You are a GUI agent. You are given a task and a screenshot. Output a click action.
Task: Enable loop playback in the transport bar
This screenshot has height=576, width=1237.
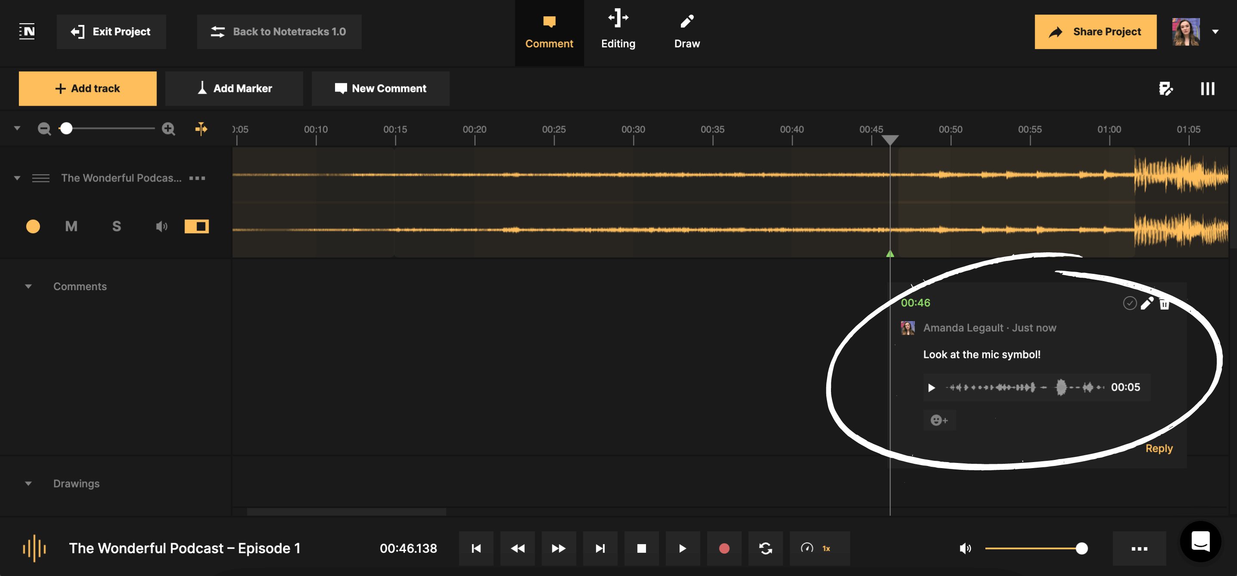coord(766,548)
